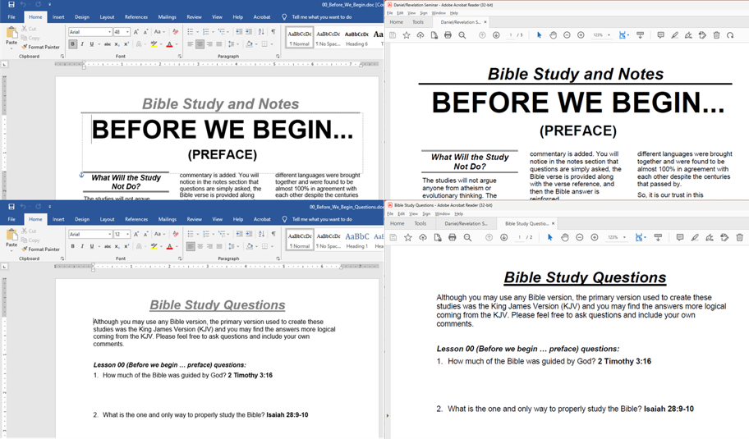
Task: Click the Find magnifier in the top Acrobat toolbar
Action: (x=462, y=35)
